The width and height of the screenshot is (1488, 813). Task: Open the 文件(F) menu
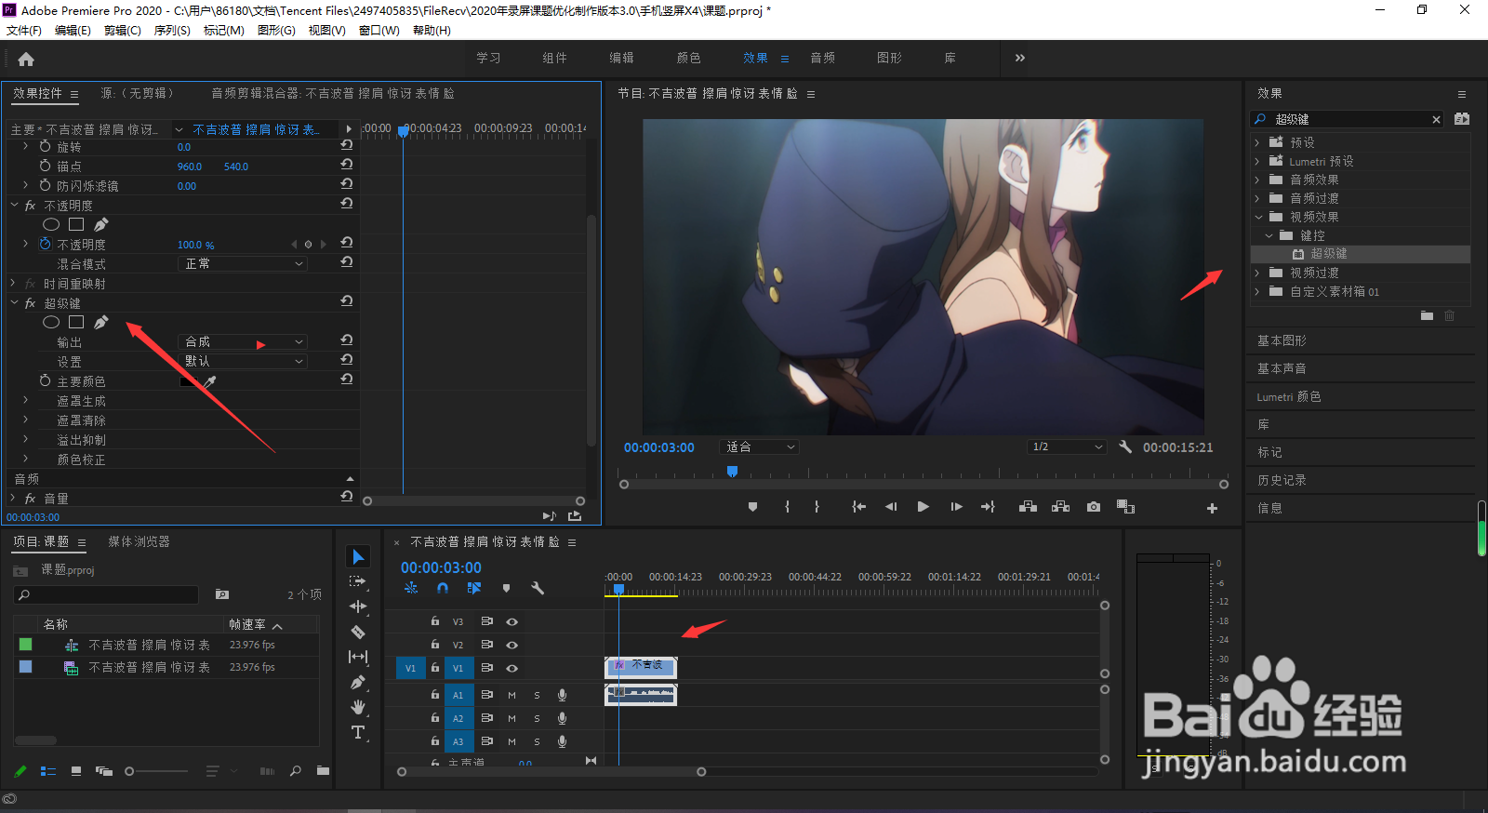pos(24,31)
